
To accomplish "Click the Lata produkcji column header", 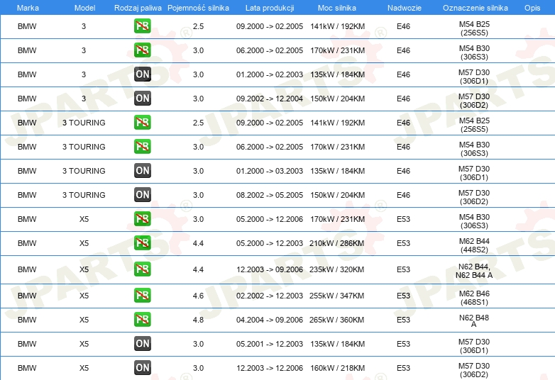I will pyautogui.click(x=270, y=8).
